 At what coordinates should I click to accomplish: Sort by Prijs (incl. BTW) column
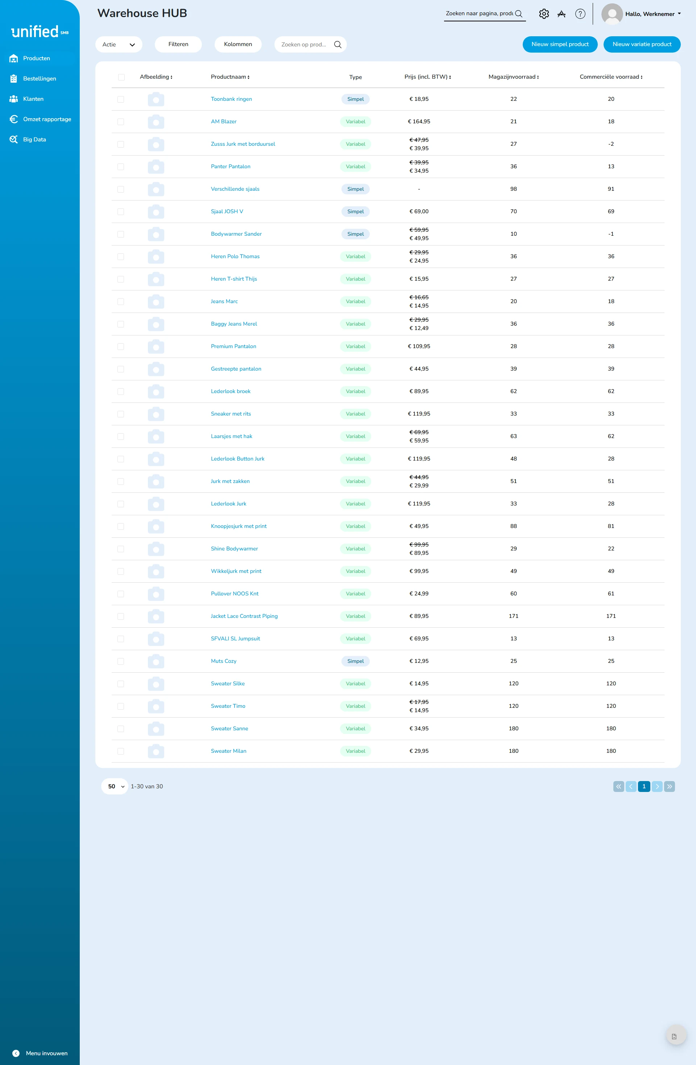[428, 77]
